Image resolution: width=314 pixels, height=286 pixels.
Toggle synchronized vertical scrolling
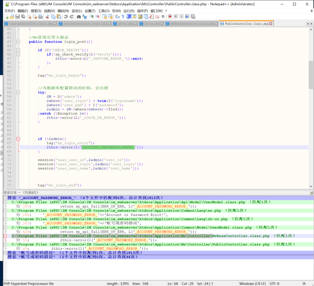[x=105, y=17]
